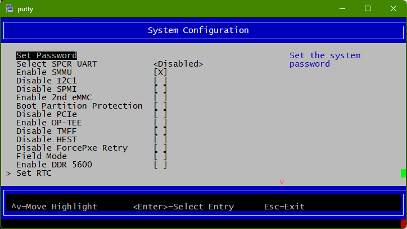The height and width of the screenshot is (229, 407).
Task: Check the Disable HEST checkbox
Action: (160, 139)
